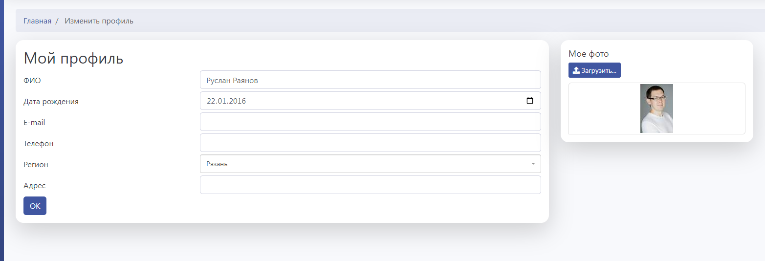The image size is (765, 261).
Task: Click into the empty Телефон input
Action: tap(370, 143)
